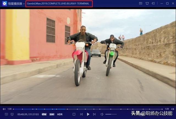Image resolution: width=176 pixels, height=119 pixels.
Task: Toggle the pin-on-top window icon
Action: 153,4
